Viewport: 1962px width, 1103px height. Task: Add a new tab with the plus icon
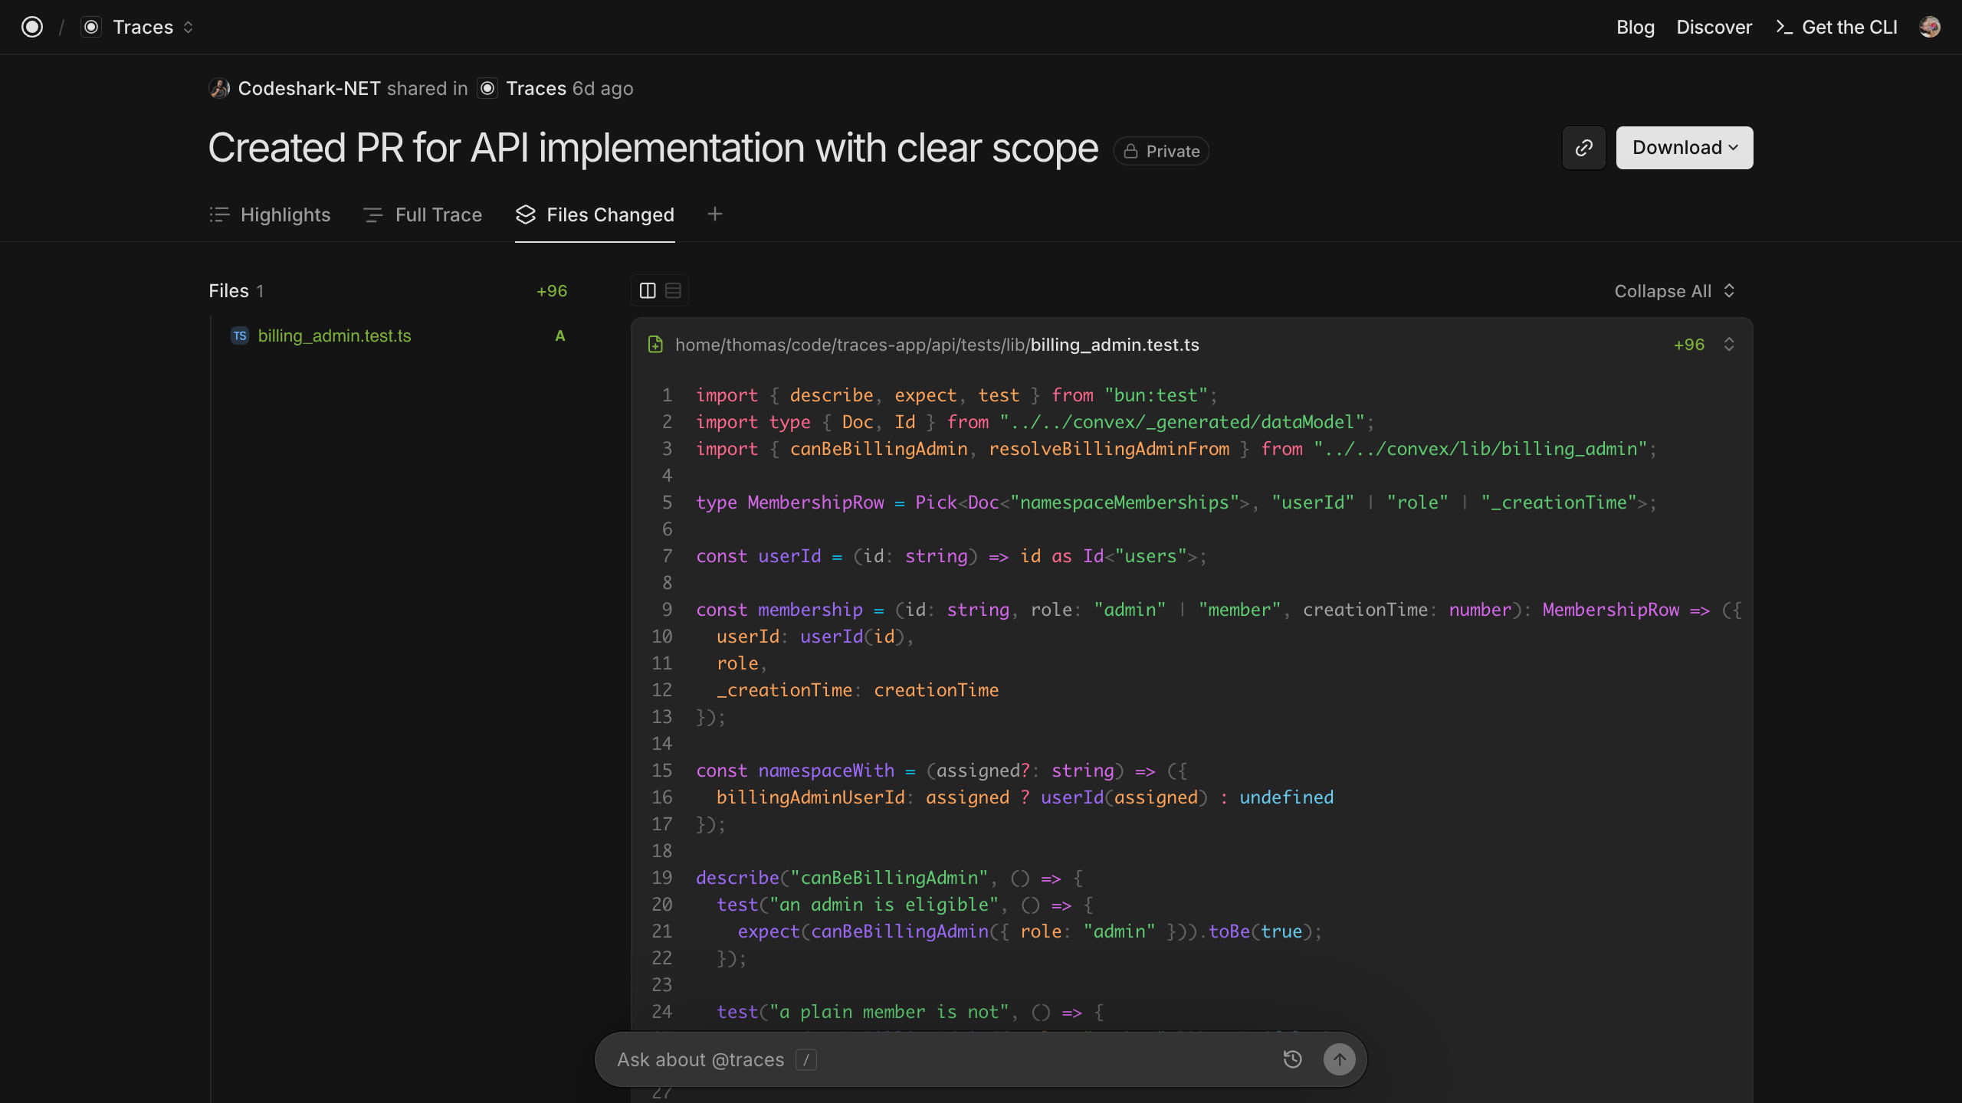[x=714, y=214]
